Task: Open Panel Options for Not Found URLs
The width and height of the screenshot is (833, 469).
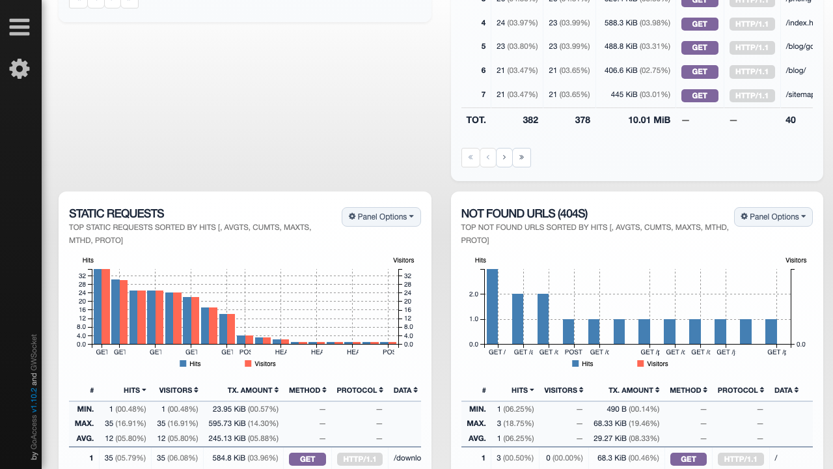Action: (x=773, y=217)
